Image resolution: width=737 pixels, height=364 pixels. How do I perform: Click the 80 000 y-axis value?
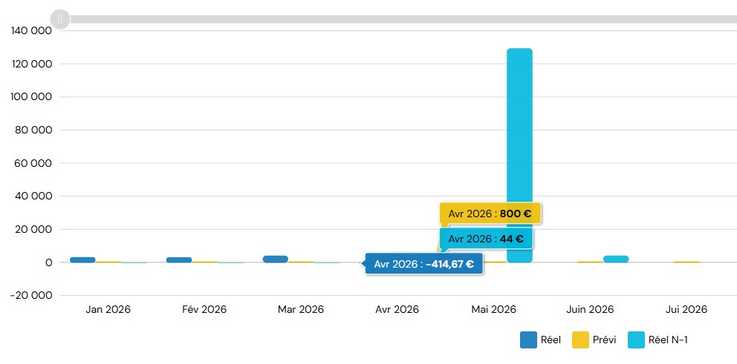[33, 130]
